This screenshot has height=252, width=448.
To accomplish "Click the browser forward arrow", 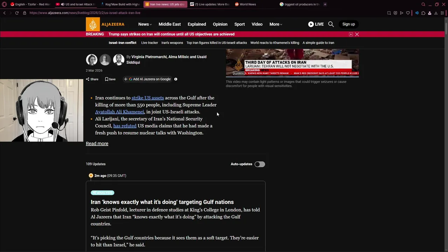I will click(10, 13).
